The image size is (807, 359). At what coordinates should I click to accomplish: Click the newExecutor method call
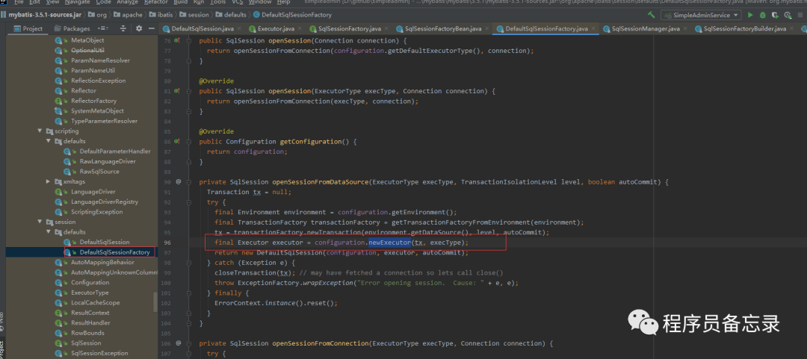(x=389, y=243)
